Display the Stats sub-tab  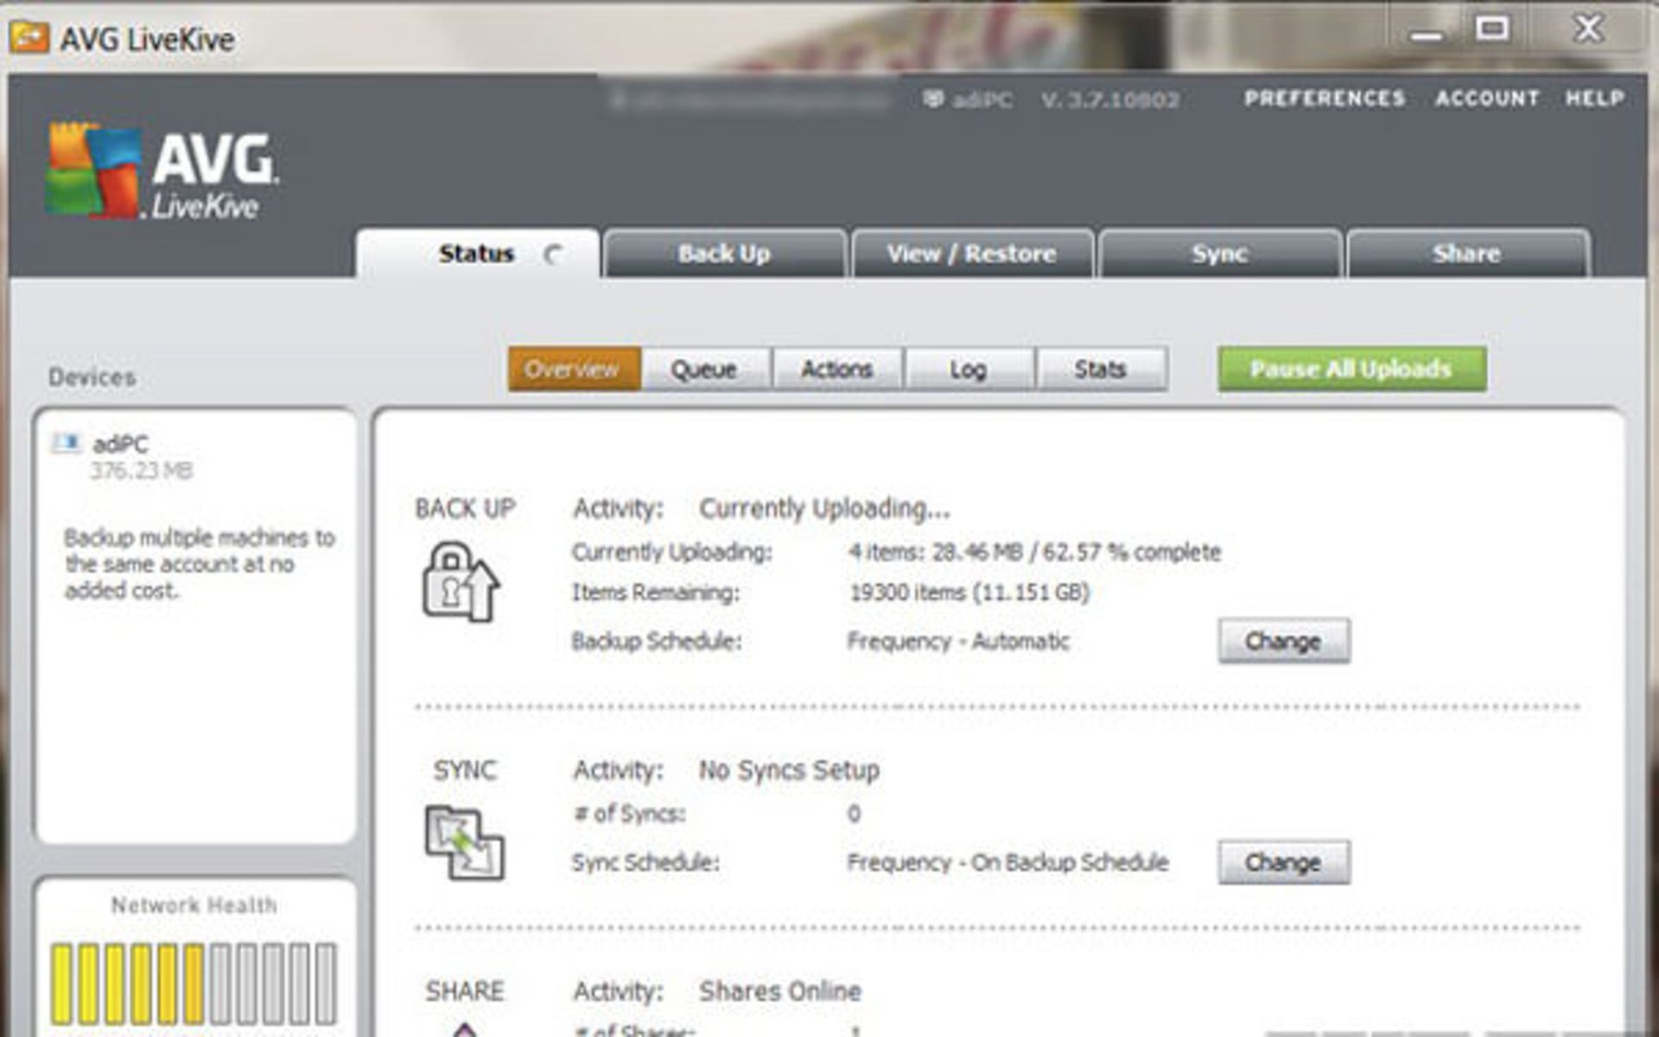tap(1101, 369)
